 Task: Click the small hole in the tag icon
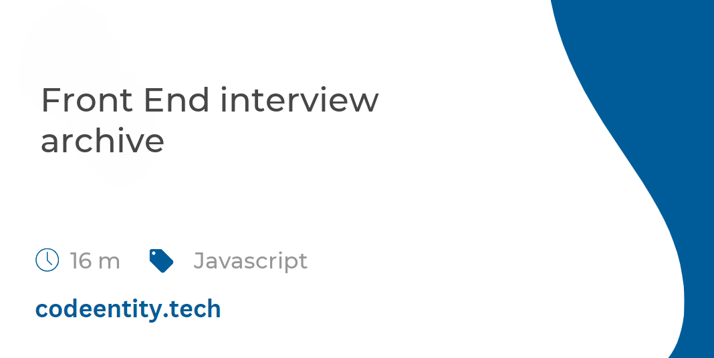(154, 254)
